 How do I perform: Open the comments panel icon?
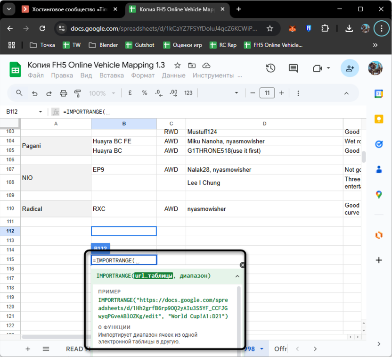[x=293, y=68]
